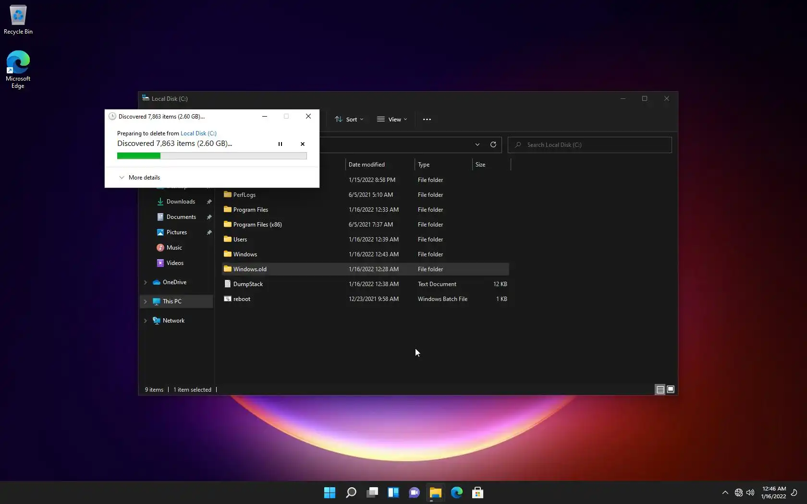Click the Text Document type cell
The image size is (807, 504).
(437, 284)
